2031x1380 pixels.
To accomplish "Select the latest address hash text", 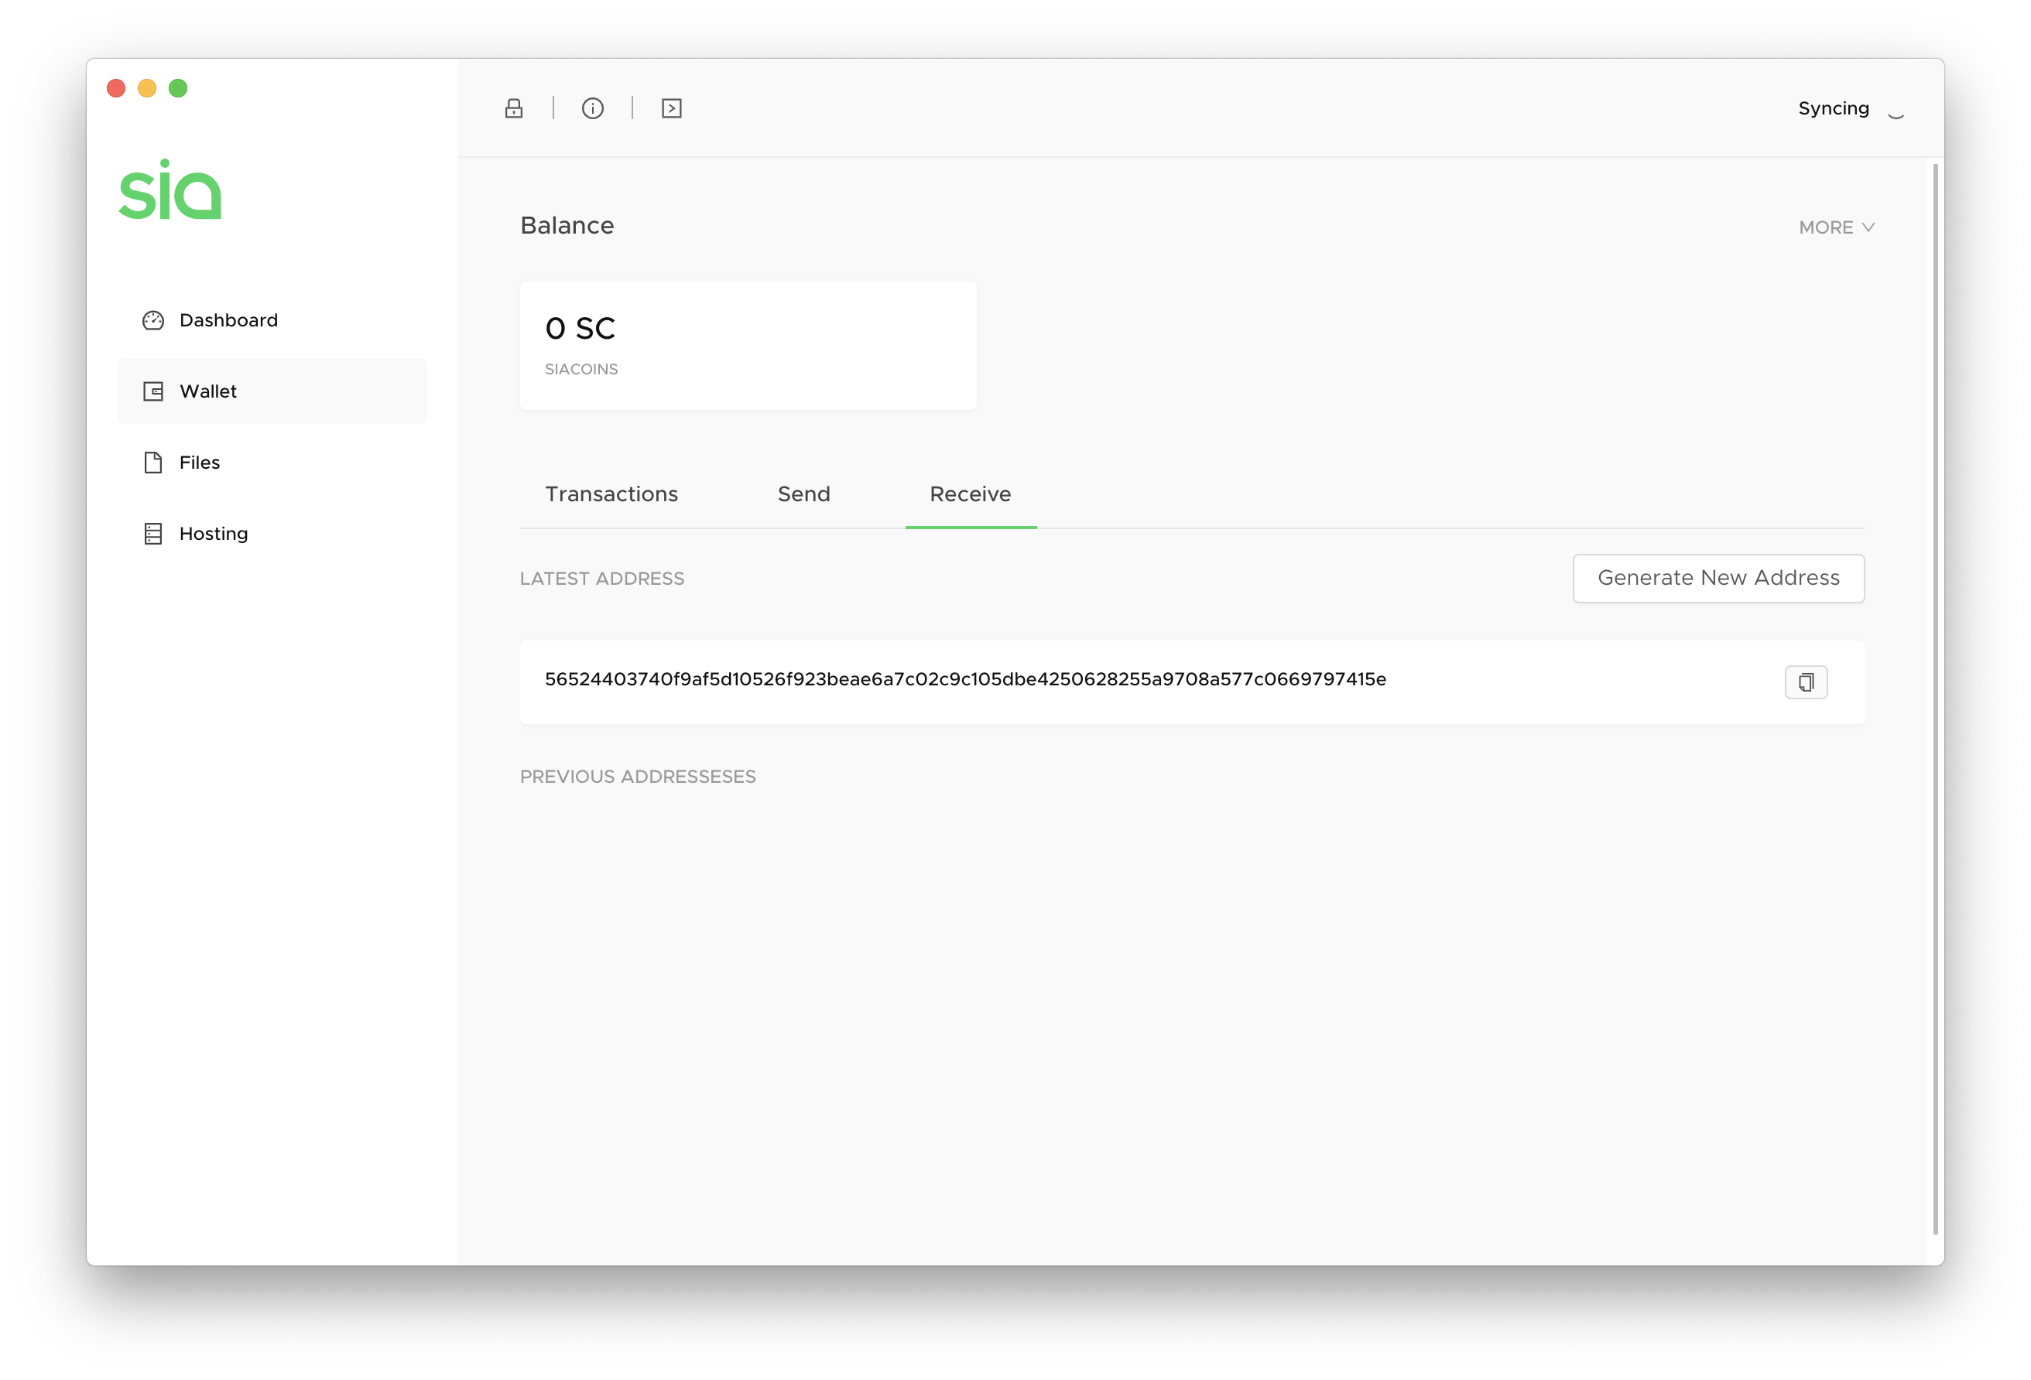I will (x=965, y=679).
